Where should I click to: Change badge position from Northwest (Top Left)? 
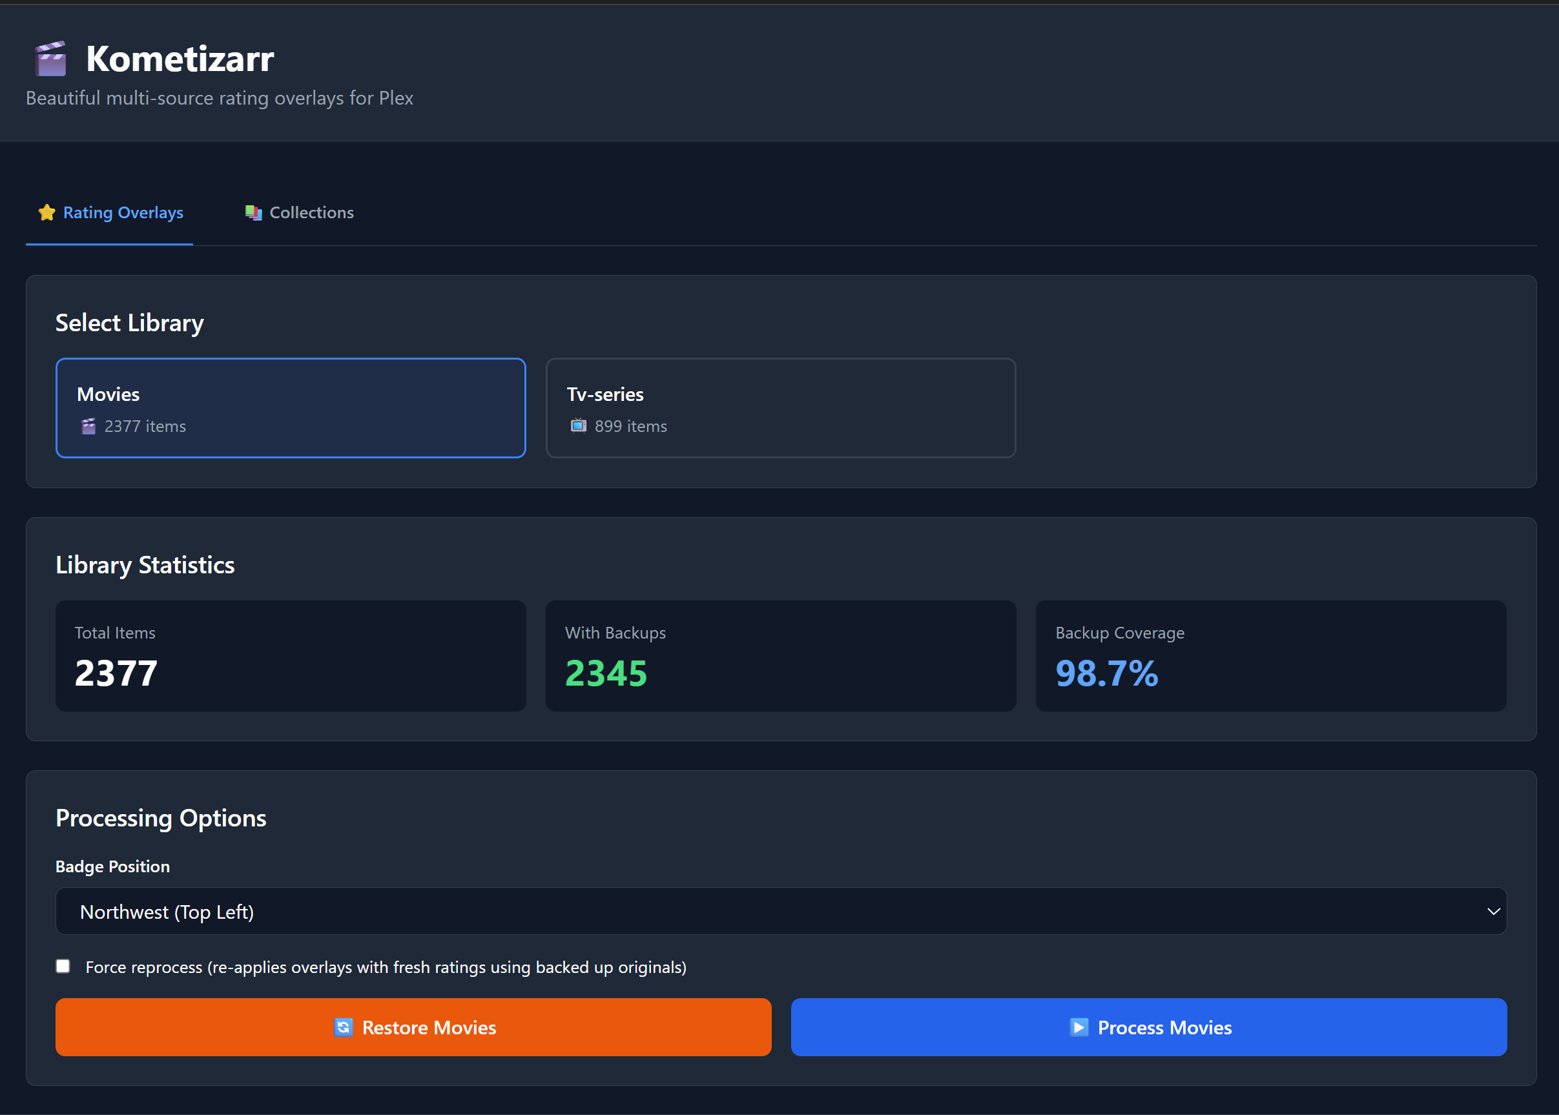779,911
